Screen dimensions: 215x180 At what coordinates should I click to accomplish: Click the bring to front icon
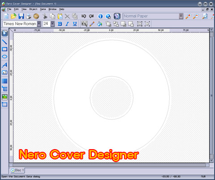coord(108,24)
